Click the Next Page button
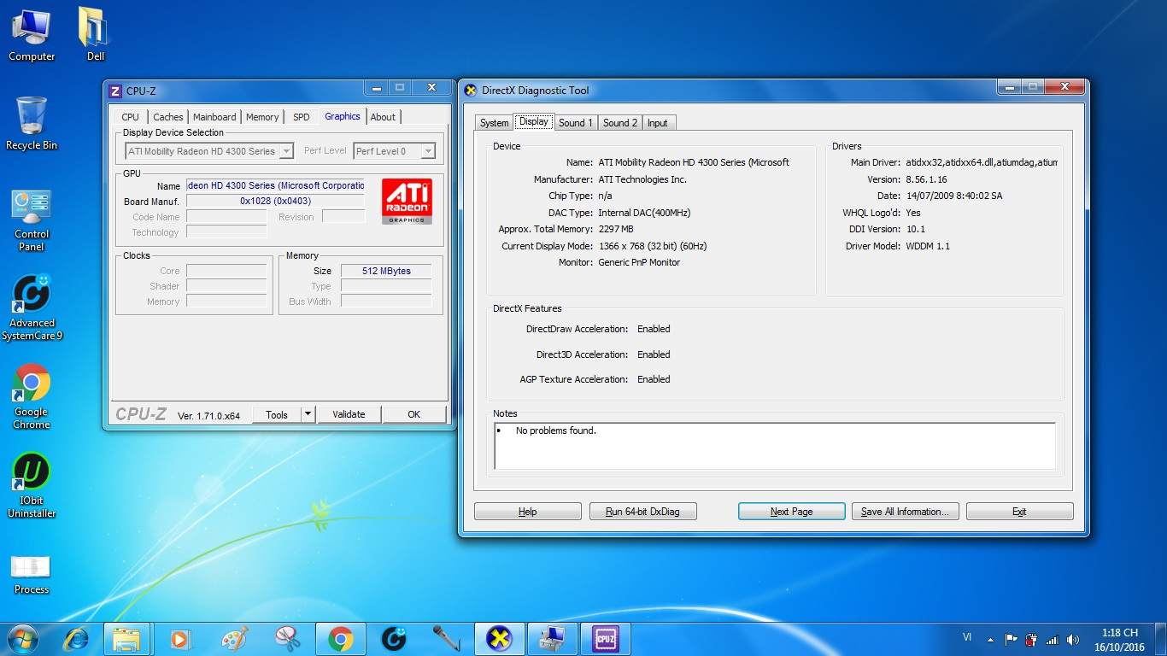 [x=791, y=512]
